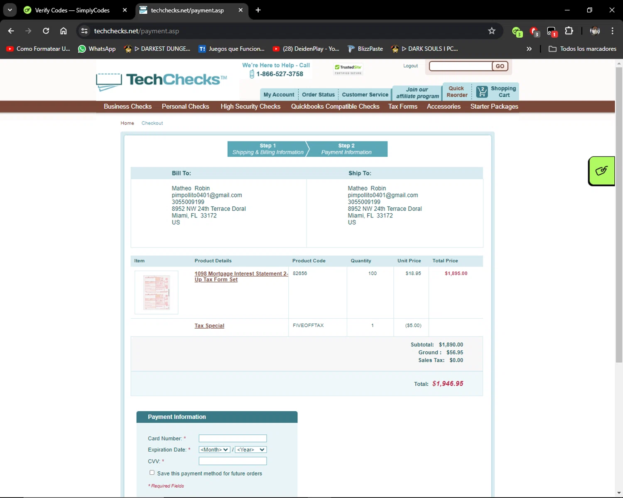
Task: Open the browser home page icon
Action: (x=64, y=31)
